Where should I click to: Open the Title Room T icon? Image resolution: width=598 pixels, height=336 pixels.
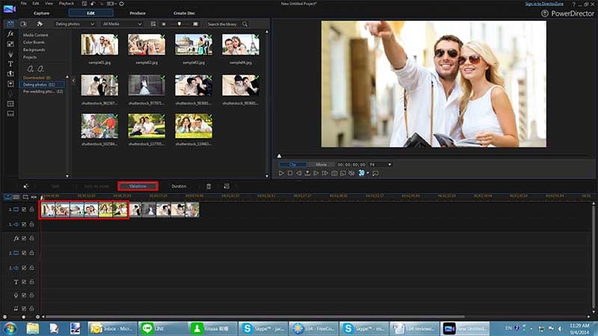pos(10,63)
